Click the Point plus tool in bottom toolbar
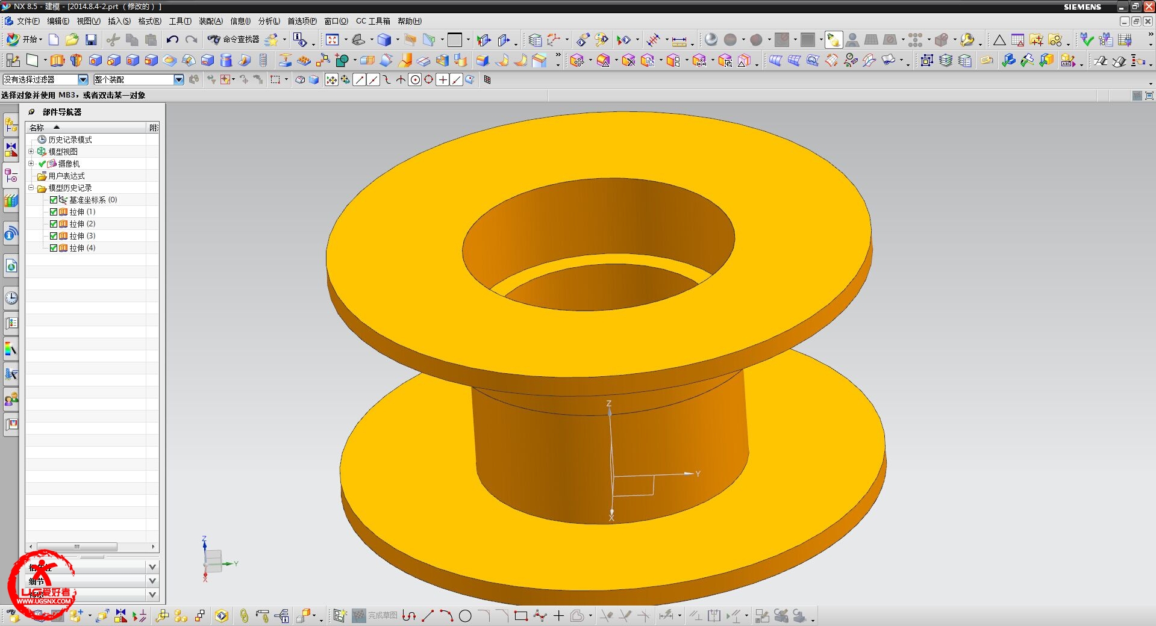This screenshot has height=626, width=1156. (558, 616)
